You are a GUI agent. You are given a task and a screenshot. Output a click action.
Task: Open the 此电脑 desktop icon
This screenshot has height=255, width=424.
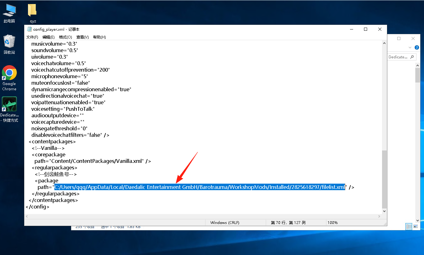9,13
